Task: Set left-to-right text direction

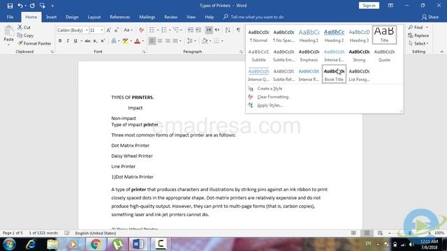Action: point(209,30)
